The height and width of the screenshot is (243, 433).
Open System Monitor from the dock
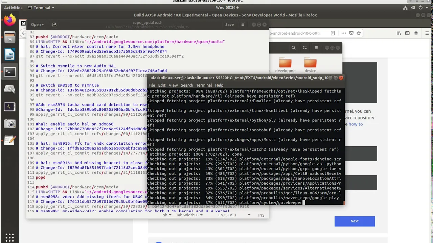(x=9, y=107)
